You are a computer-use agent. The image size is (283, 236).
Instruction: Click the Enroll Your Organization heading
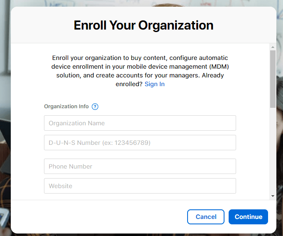coord(144,25)
